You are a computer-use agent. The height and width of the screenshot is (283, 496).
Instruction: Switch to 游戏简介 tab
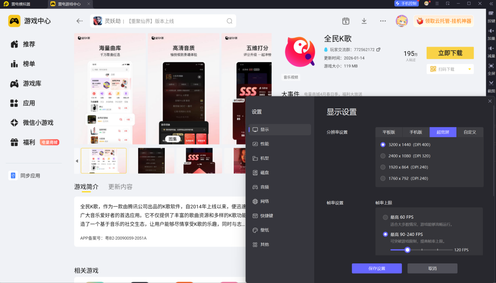(86, 187)
